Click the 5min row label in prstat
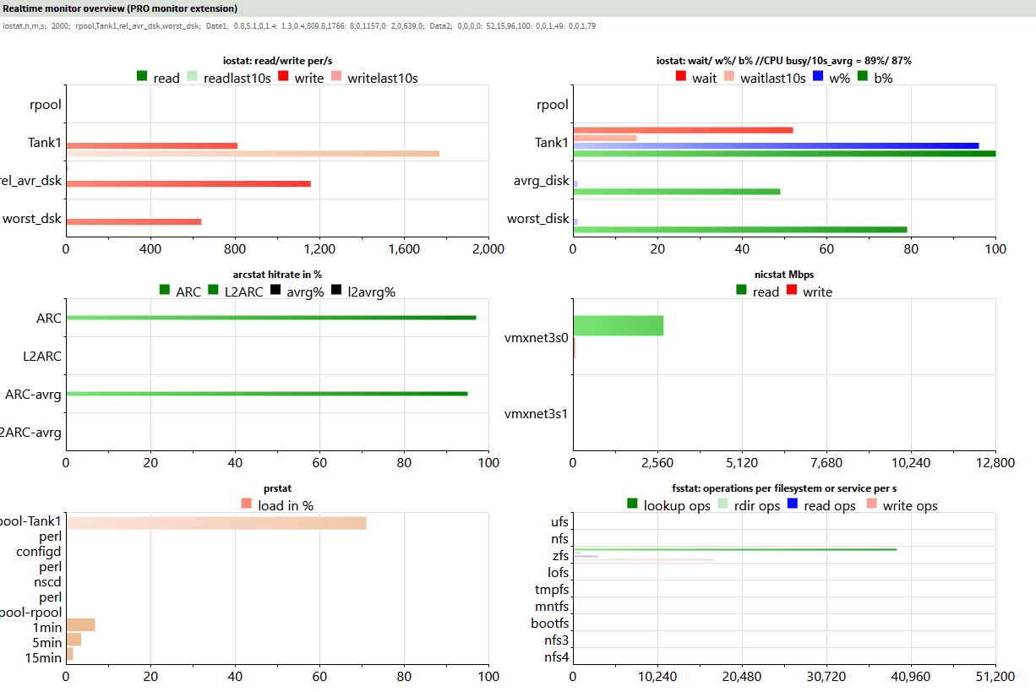The width and height of the screenshot is (1036, 692). [x=47, y=641]
